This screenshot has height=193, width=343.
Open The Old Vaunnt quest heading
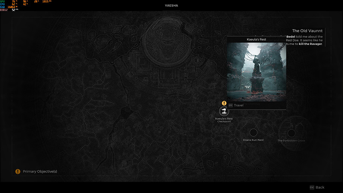coord(307,31)
